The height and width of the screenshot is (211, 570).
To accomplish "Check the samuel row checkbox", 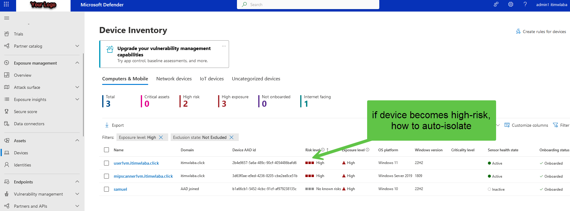I will tap(106, 189).
